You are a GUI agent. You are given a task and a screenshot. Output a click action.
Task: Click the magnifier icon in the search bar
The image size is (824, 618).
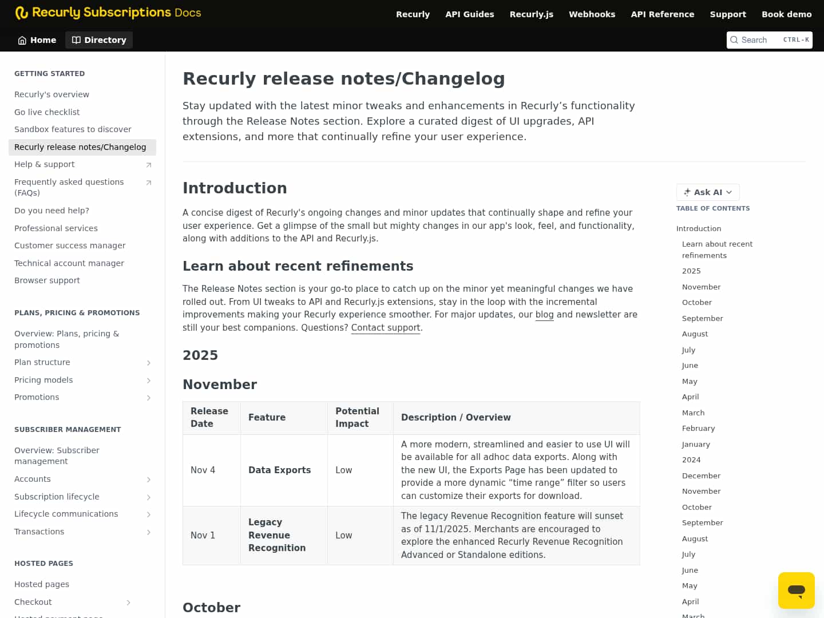(x=734, y=40)
